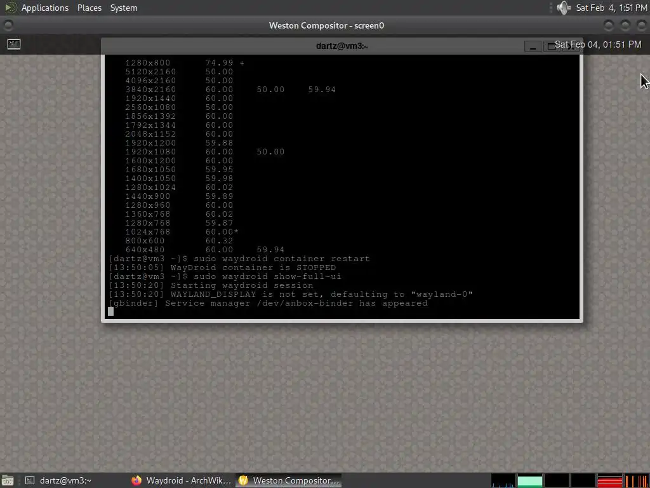Click the orange disk monitor graph
650x488 pixels.
(637, 480)
